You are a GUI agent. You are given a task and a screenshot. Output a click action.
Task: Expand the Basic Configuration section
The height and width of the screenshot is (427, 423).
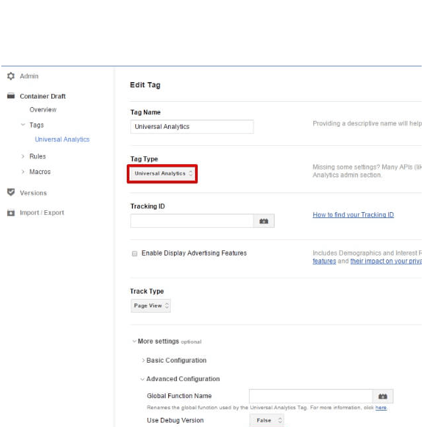(143, 360)
